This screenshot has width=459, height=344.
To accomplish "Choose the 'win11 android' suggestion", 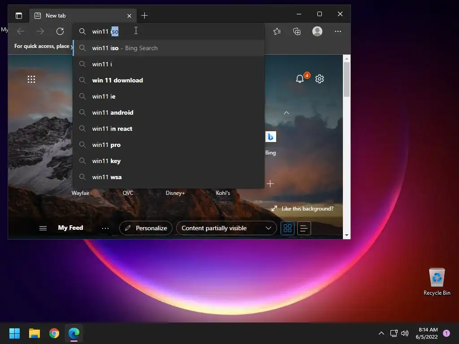I will click(169, 112).
